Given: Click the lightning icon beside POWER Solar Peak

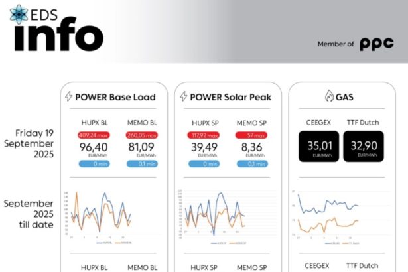Looking at the screenshot, I should pyautogui.click(x=183, y=97).
